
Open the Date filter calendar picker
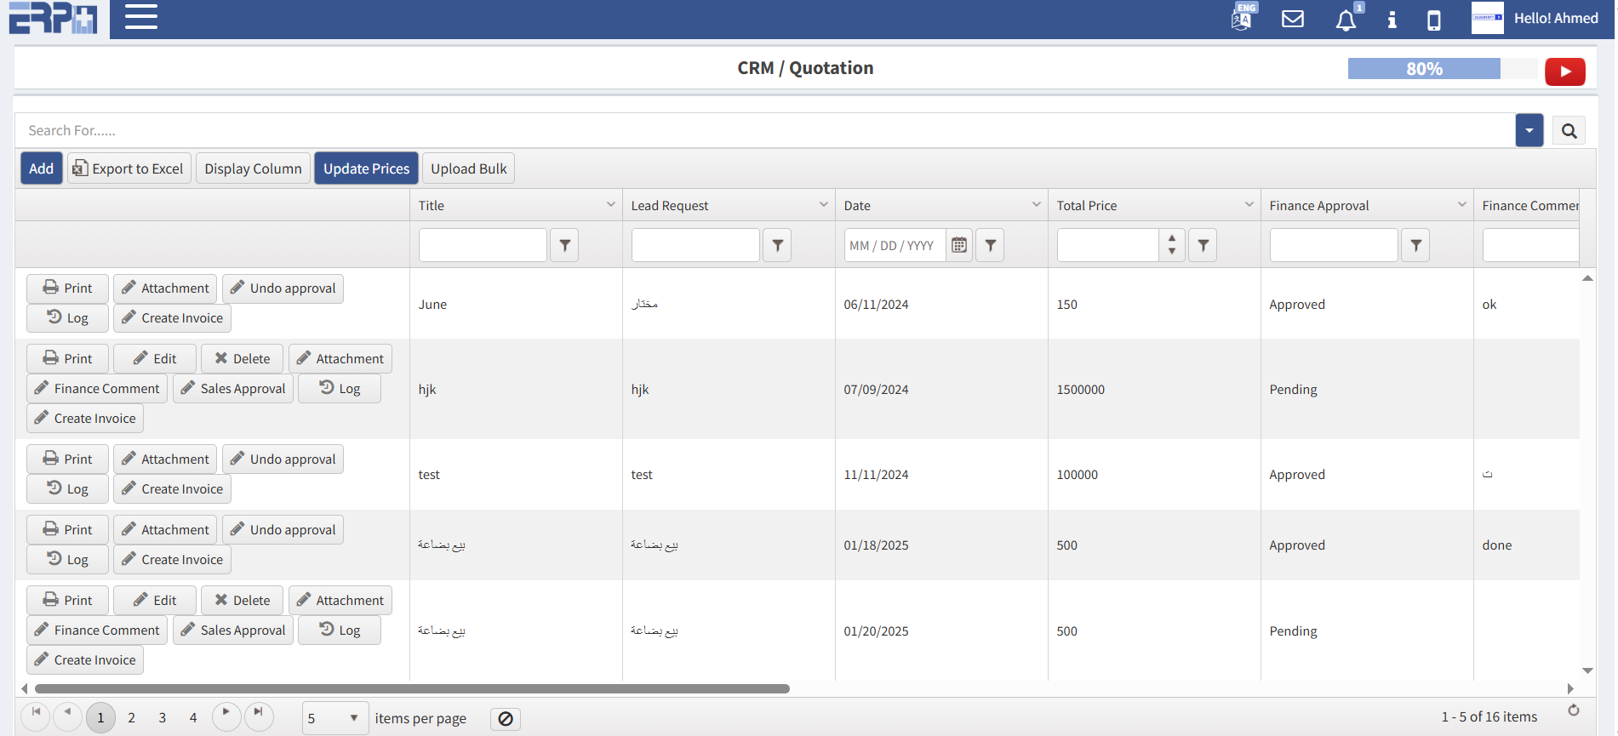(959, 245)
